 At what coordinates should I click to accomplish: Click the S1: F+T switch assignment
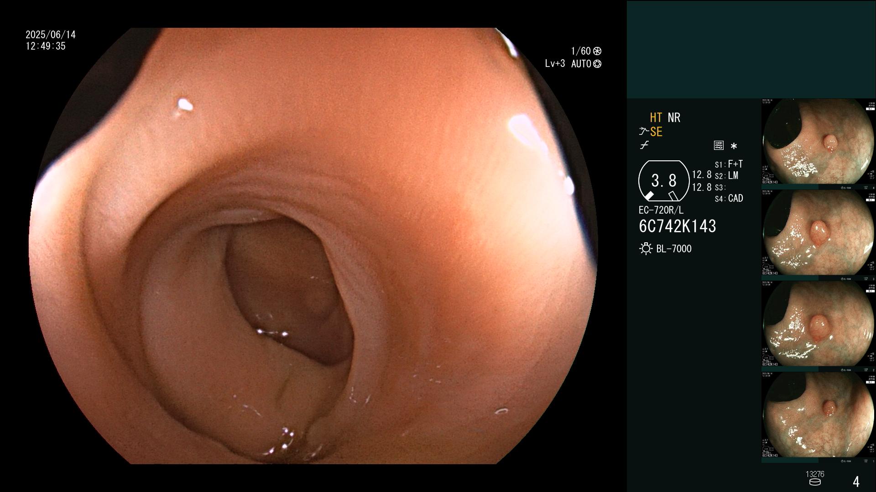tap(729, 164)
